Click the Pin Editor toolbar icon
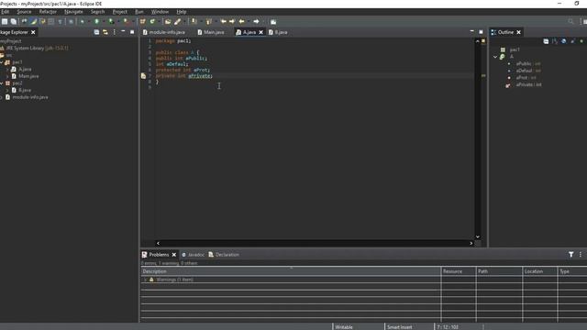 click(273, 22)
